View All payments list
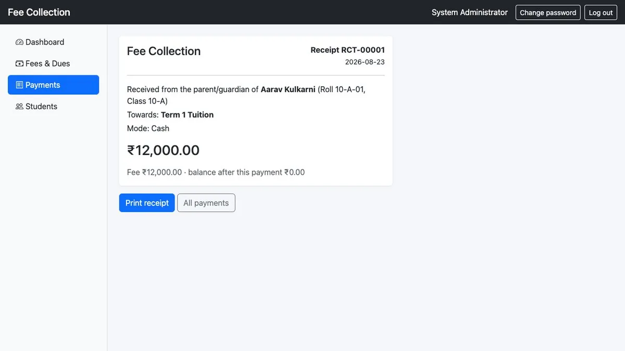Viewport: 625px width, 351px height. point(206,203)
